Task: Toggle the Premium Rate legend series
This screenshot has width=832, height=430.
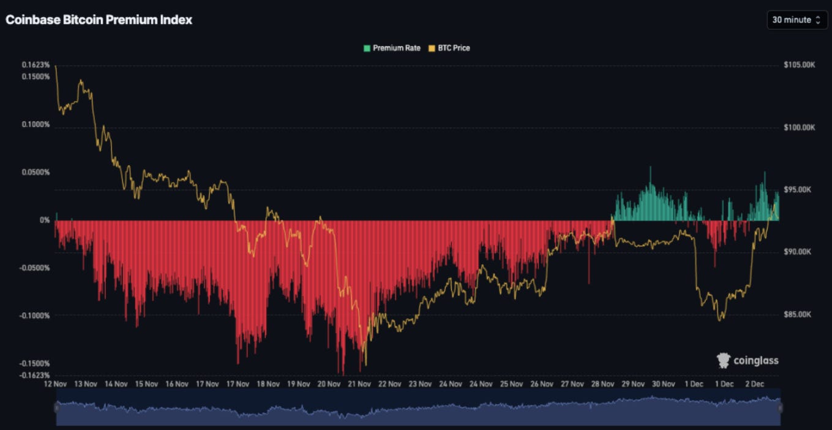Action: [x=392, y=48]
